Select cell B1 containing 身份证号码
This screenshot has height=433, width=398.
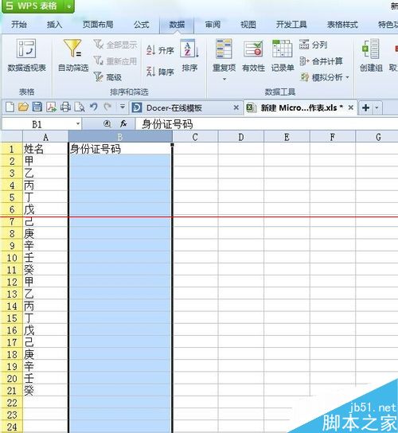pyautogui.click(x=120, y=149)
